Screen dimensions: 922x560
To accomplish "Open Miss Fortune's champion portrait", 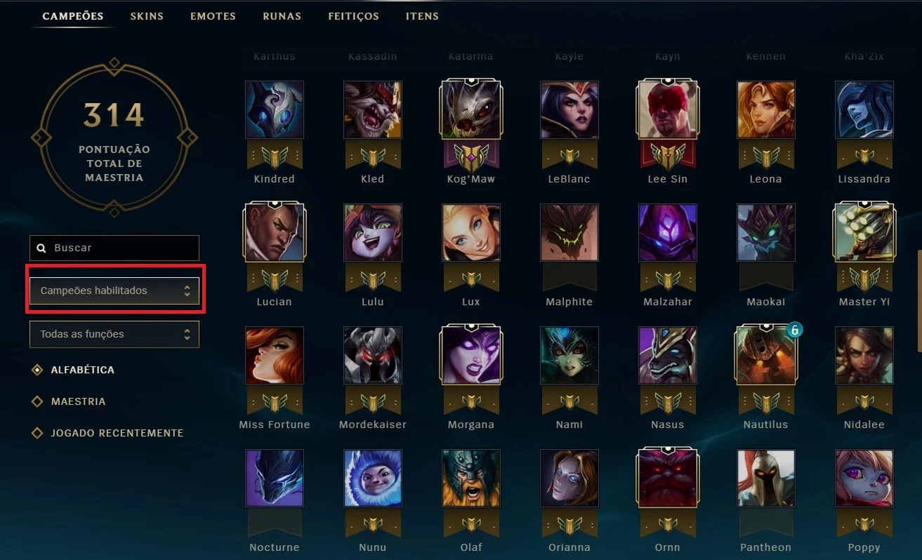I will (x=275, y=355).
